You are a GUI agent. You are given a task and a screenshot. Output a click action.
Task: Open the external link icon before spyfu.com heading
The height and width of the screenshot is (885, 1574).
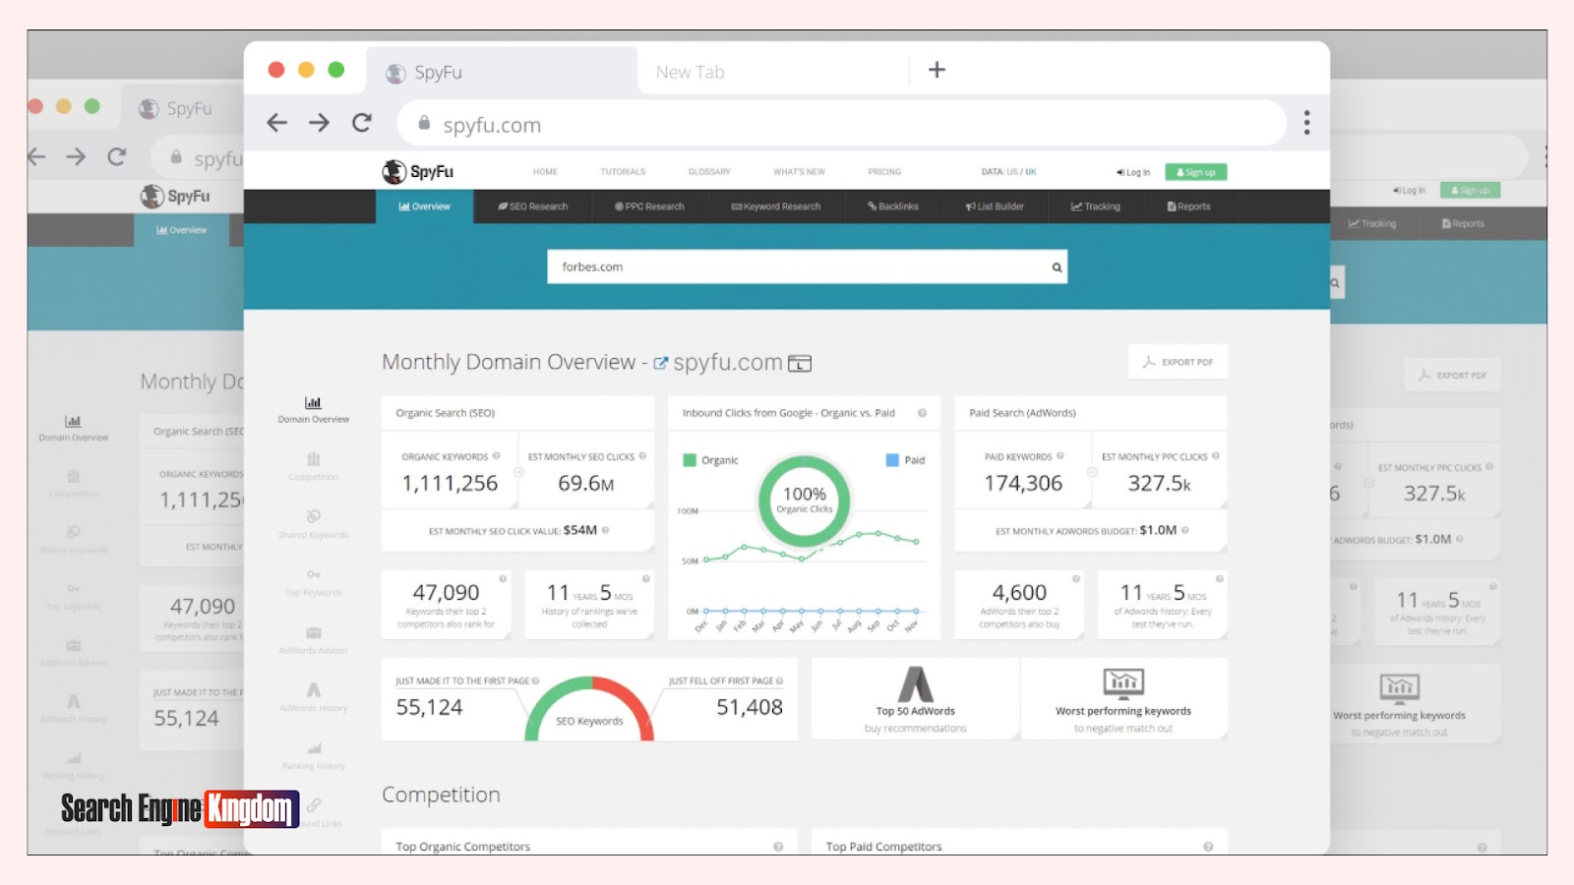tap(660, 363)
